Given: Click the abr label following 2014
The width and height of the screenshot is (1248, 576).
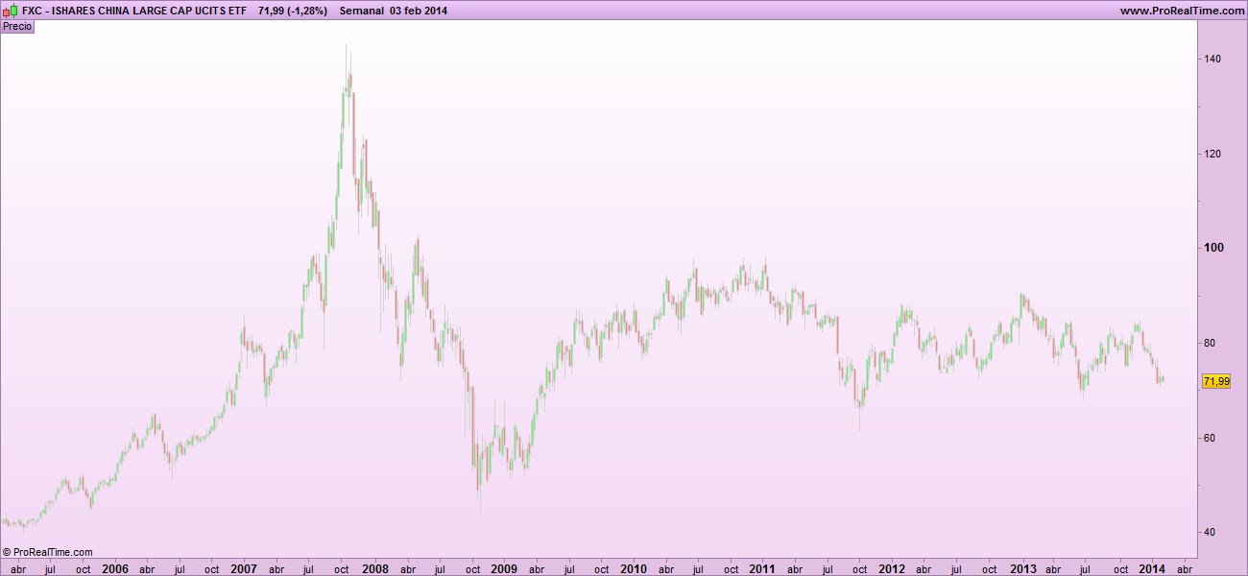Looking at the screenshot, I should point(1186,569).
